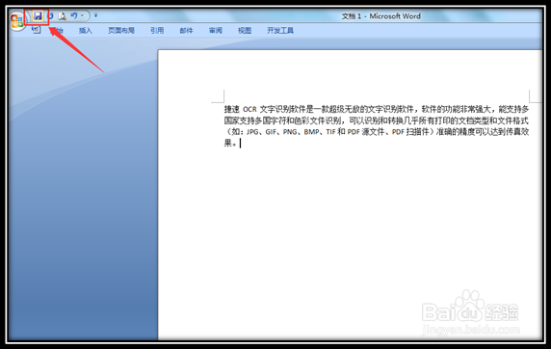551x349 pixels.
Task: Go to the 邮件 ribbon tab
Action: (x=186, y=31)
